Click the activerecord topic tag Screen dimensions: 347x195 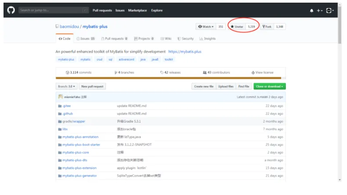pyautogui.click(x=127, y=59)
